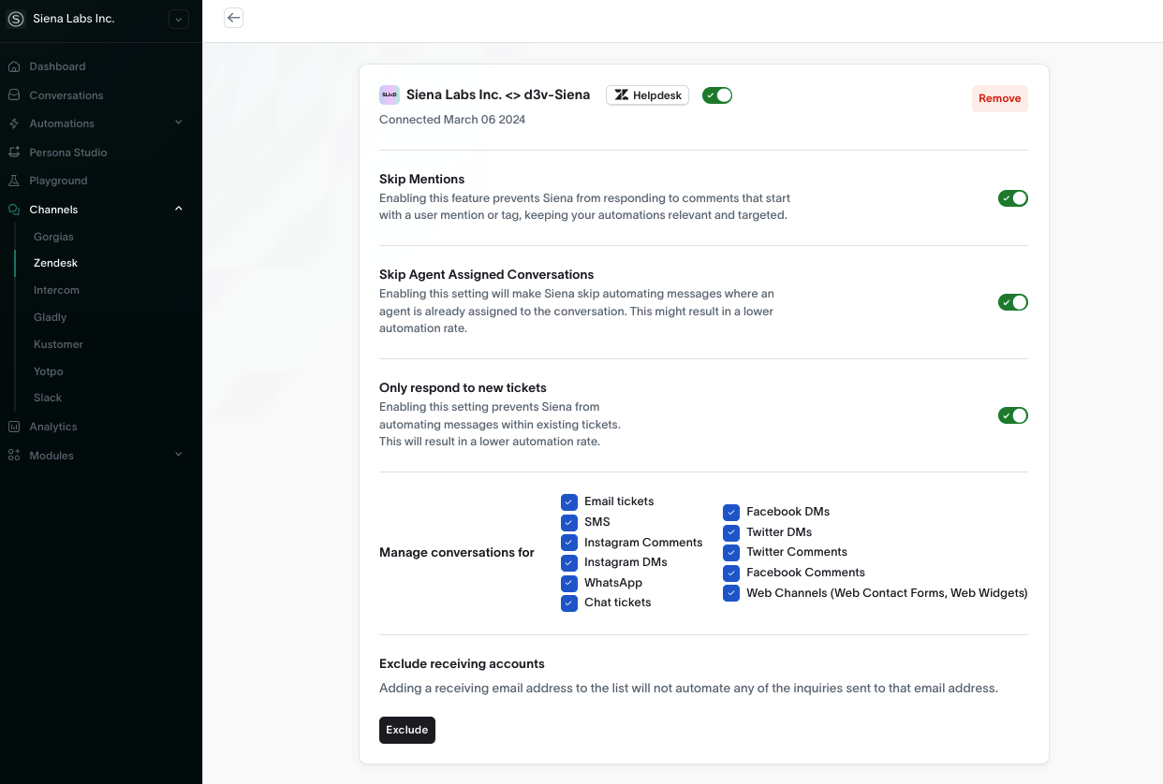This screenshot has height=784, width=1163.
Task: Open workspace switcher dropdown next to Siena Labs Inc.
Action: pyautogui.click(x=179, y=19)
